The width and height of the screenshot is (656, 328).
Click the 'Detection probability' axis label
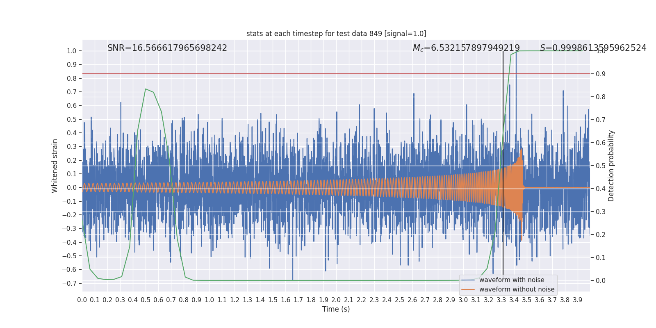(x=611, y=166)
